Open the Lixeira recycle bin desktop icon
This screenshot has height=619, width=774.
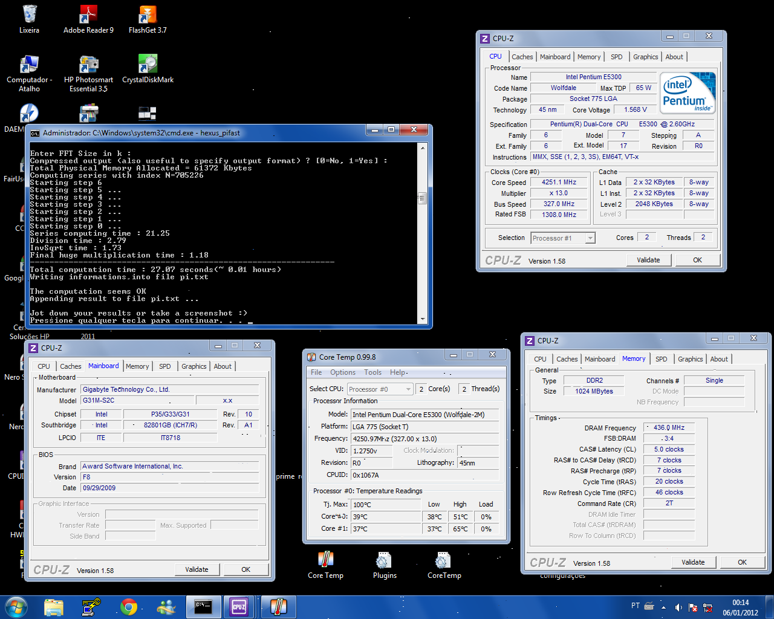coord(29,19)
